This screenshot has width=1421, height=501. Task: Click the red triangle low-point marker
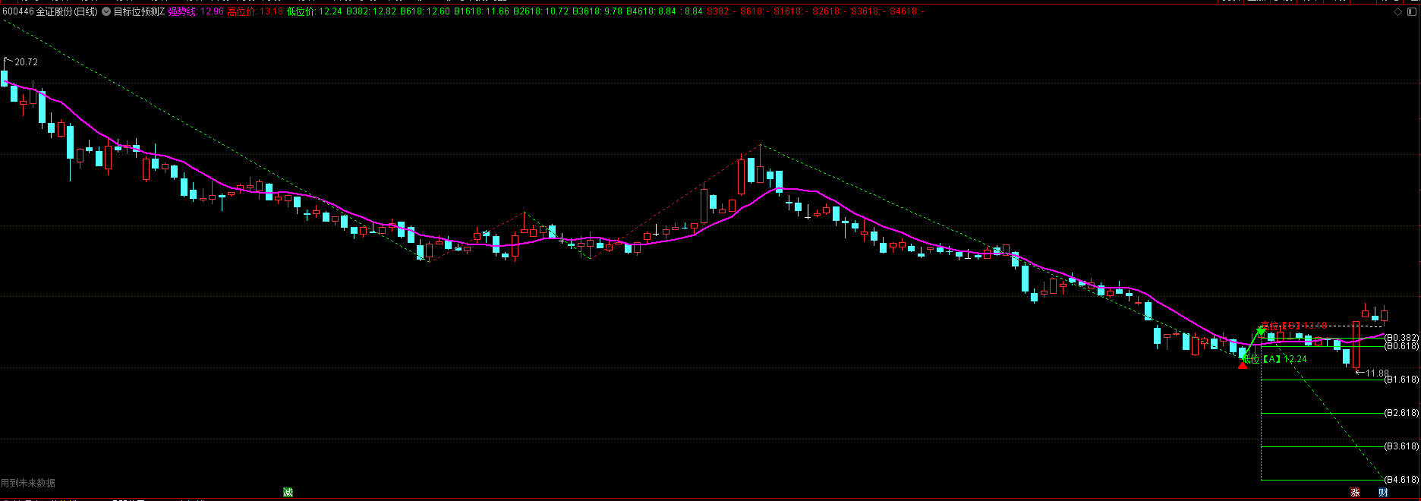[1243, 365]
